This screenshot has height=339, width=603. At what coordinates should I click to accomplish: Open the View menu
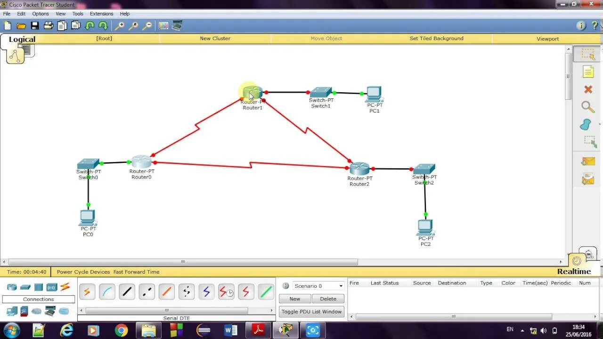tap(61, 14)
